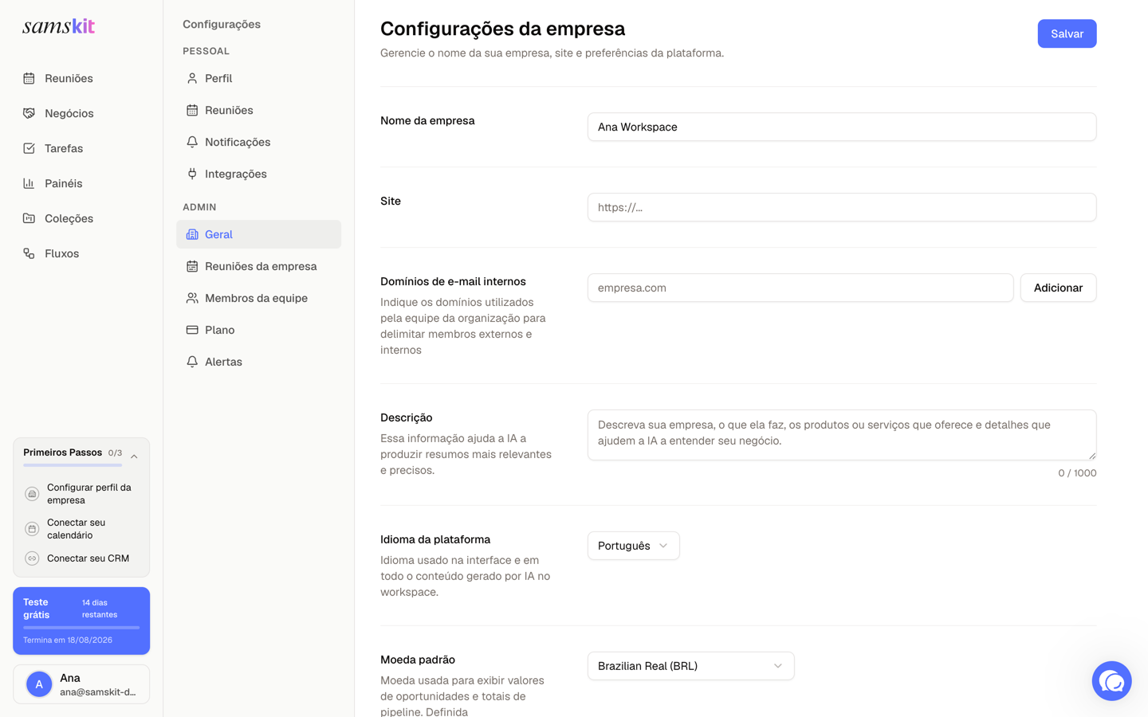Open 'Configurar perfil da empresa' onboarding step
The height and width of the screenshot is (717, 1148).
pyautogui.click(x=81, y=494)
